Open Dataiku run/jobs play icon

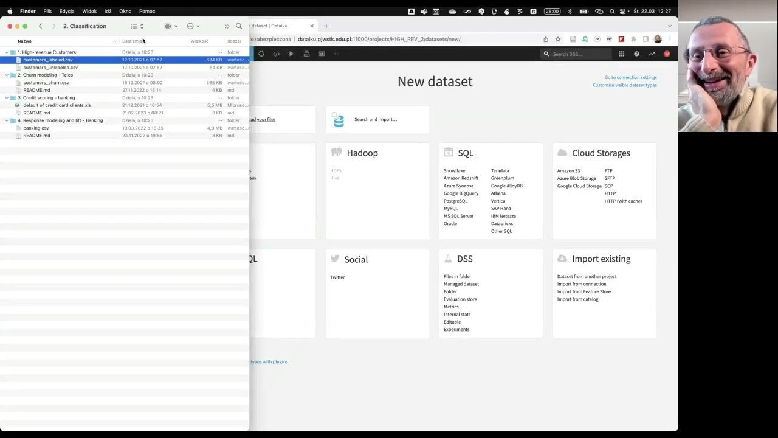(291, 54)
